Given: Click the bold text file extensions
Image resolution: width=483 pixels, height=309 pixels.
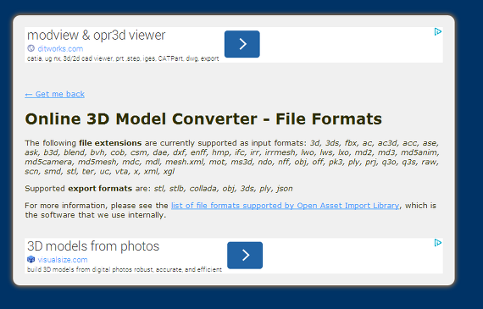Looking at the screenshot, I should coord(110,143).
